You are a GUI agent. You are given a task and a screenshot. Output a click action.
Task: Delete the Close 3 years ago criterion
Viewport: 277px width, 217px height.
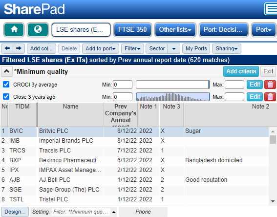[270, 97]
